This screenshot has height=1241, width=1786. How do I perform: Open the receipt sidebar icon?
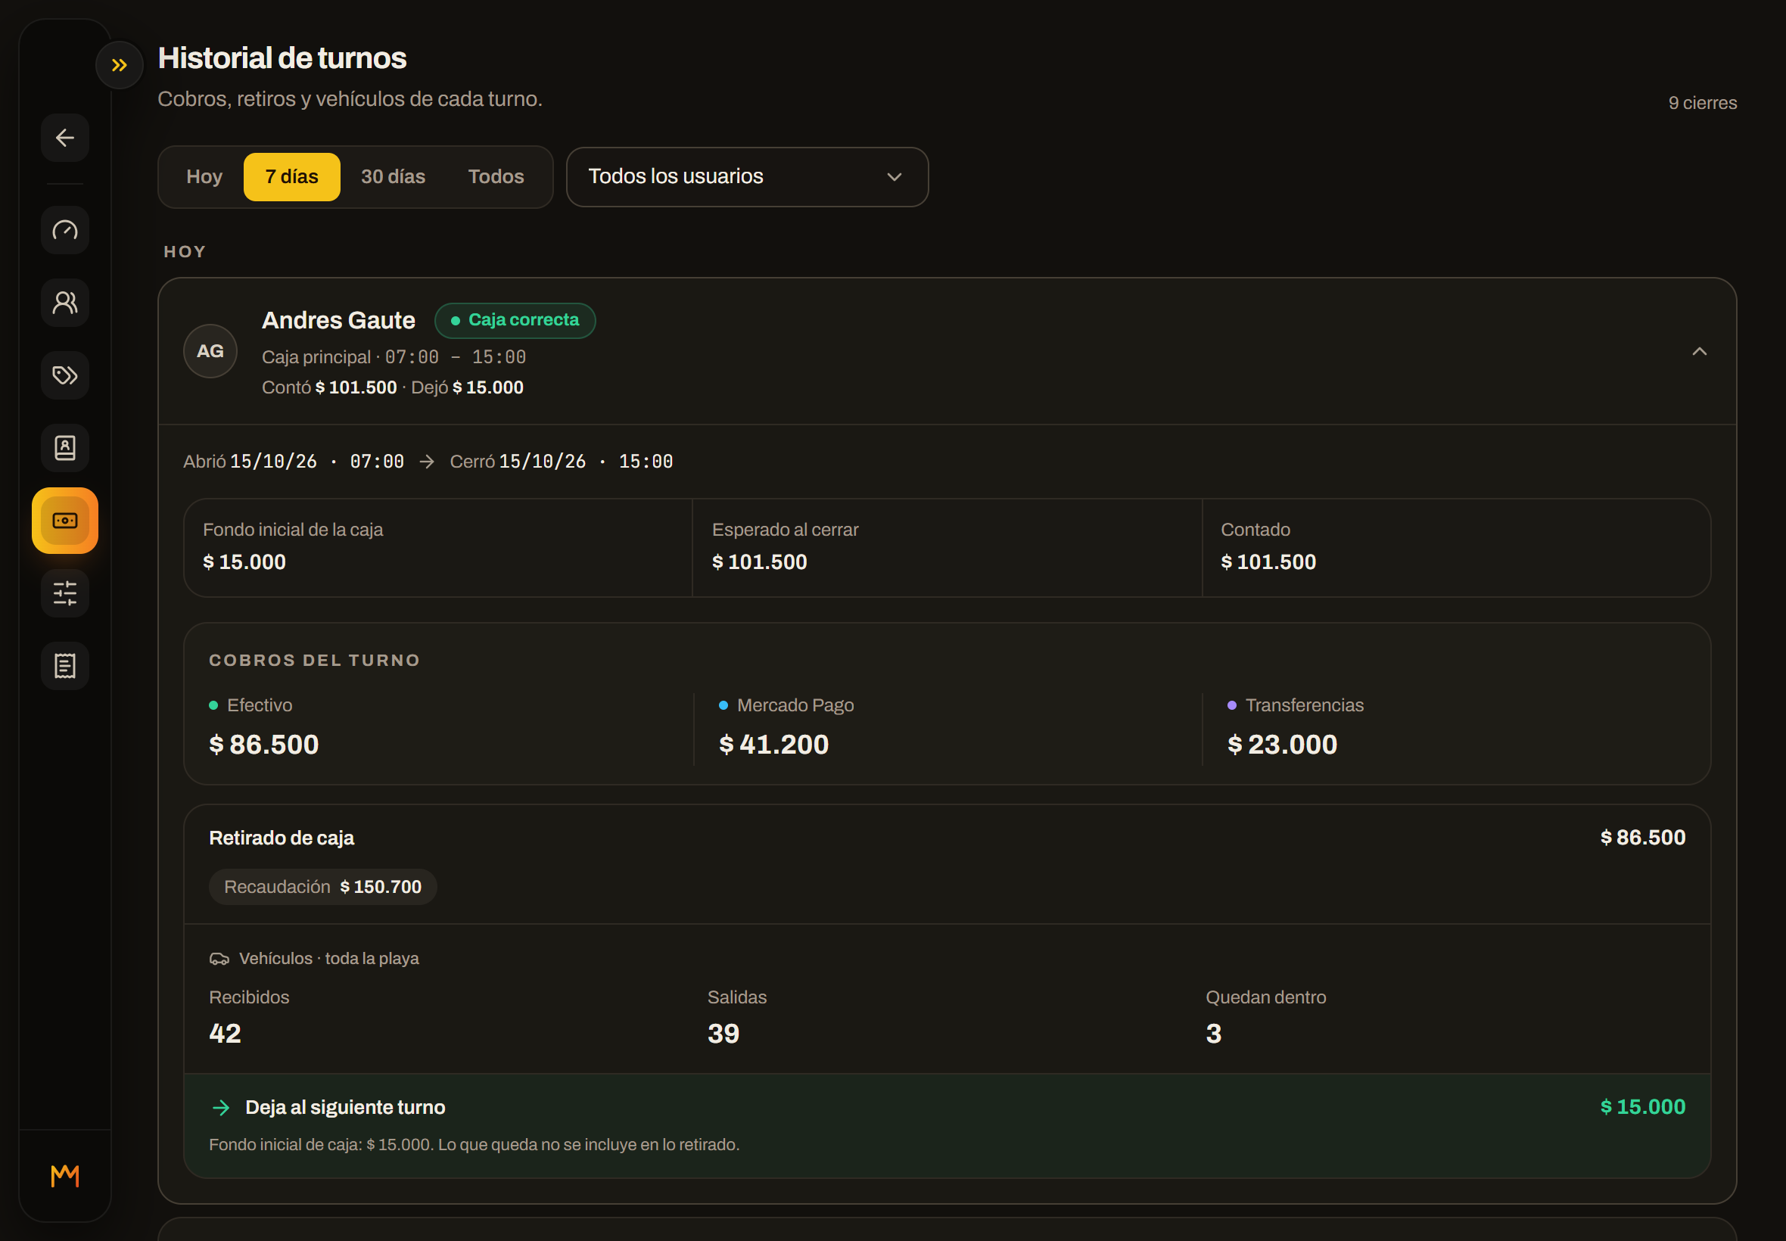pos(65,666)
